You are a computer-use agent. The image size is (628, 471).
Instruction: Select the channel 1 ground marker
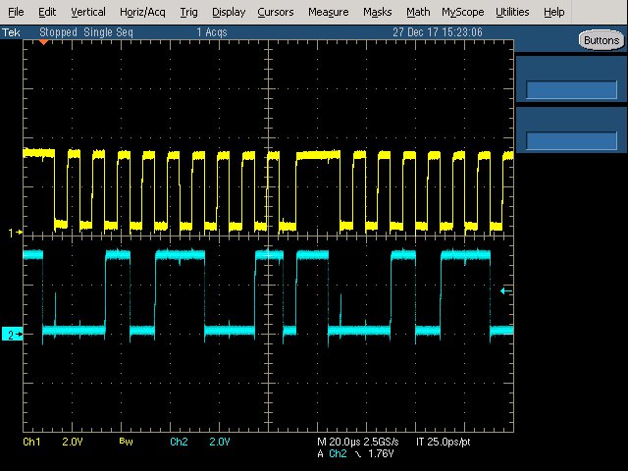tap(16, 233)
